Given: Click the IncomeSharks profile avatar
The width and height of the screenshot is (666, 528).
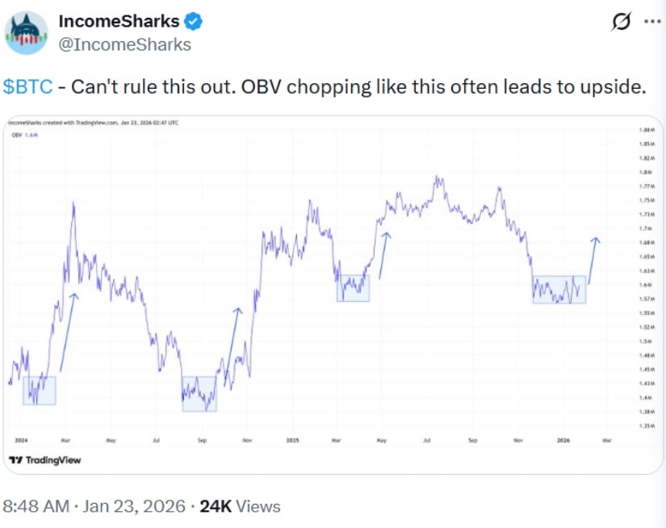Looking at the screenshot, I should [x=26, y=34].
